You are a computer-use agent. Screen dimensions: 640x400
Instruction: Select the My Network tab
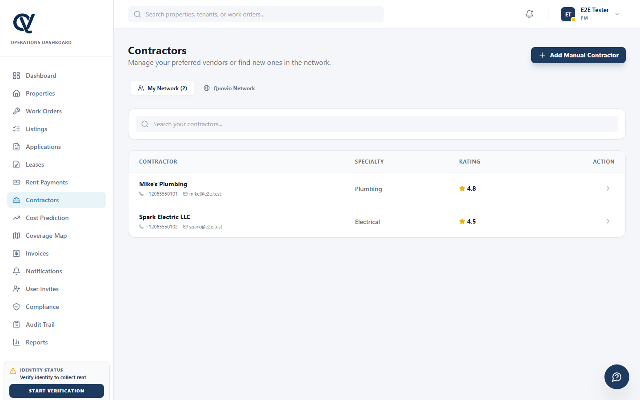[x=162, y=88]
